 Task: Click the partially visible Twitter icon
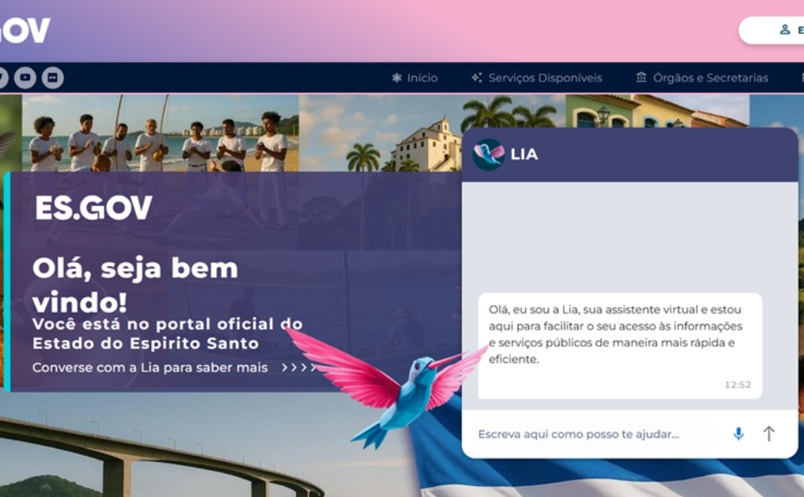[2, 78]
